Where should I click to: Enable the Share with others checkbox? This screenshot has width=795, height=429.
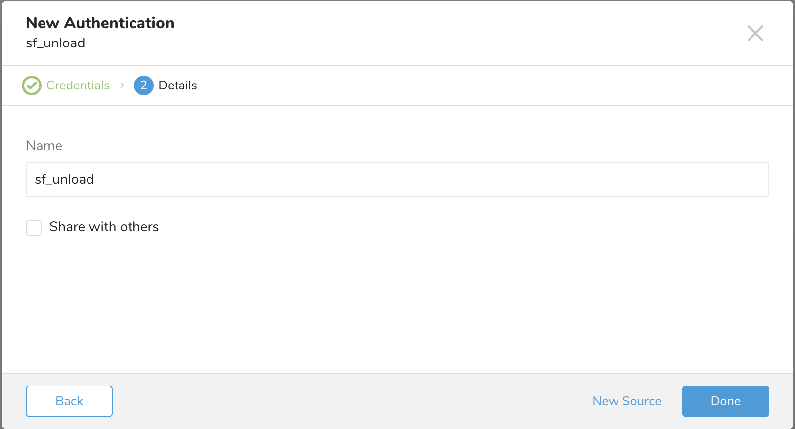point(34,228)
